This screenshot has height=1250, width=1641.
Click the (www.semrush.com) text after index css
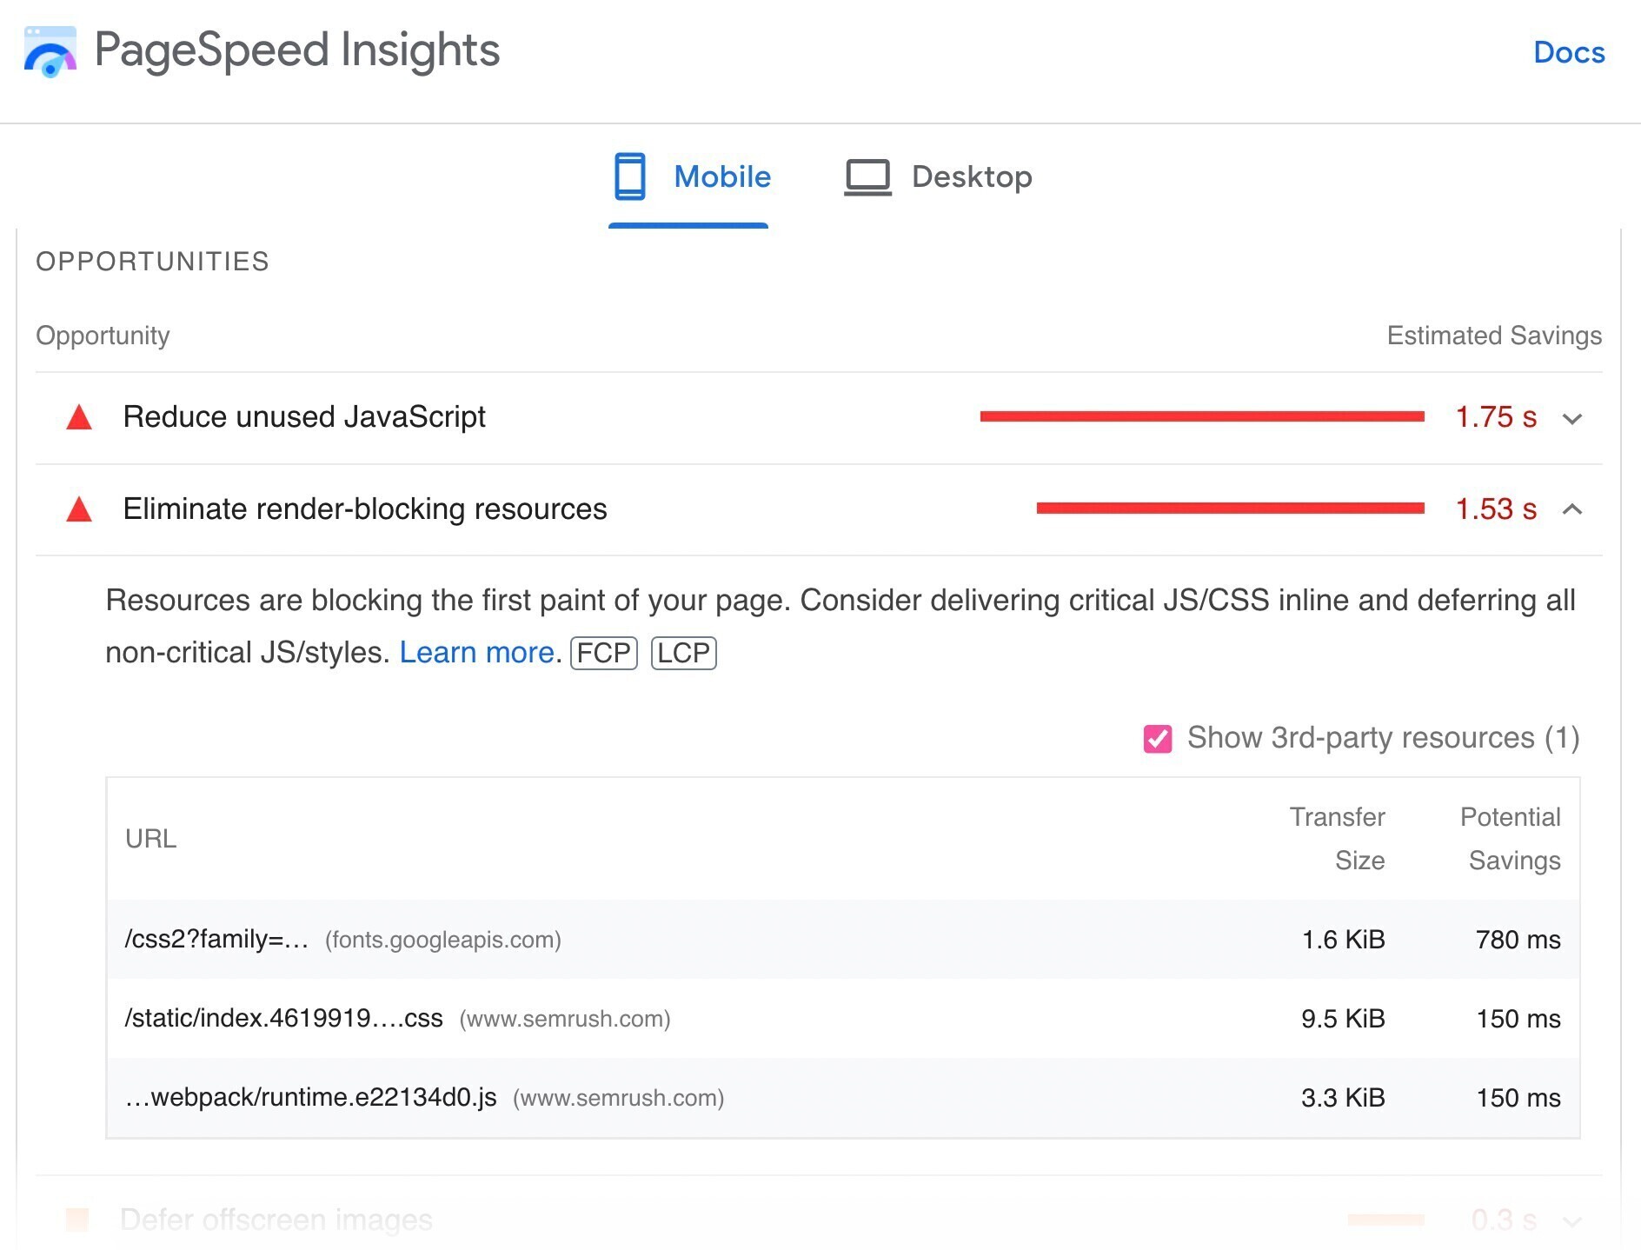pos(565,1020)
